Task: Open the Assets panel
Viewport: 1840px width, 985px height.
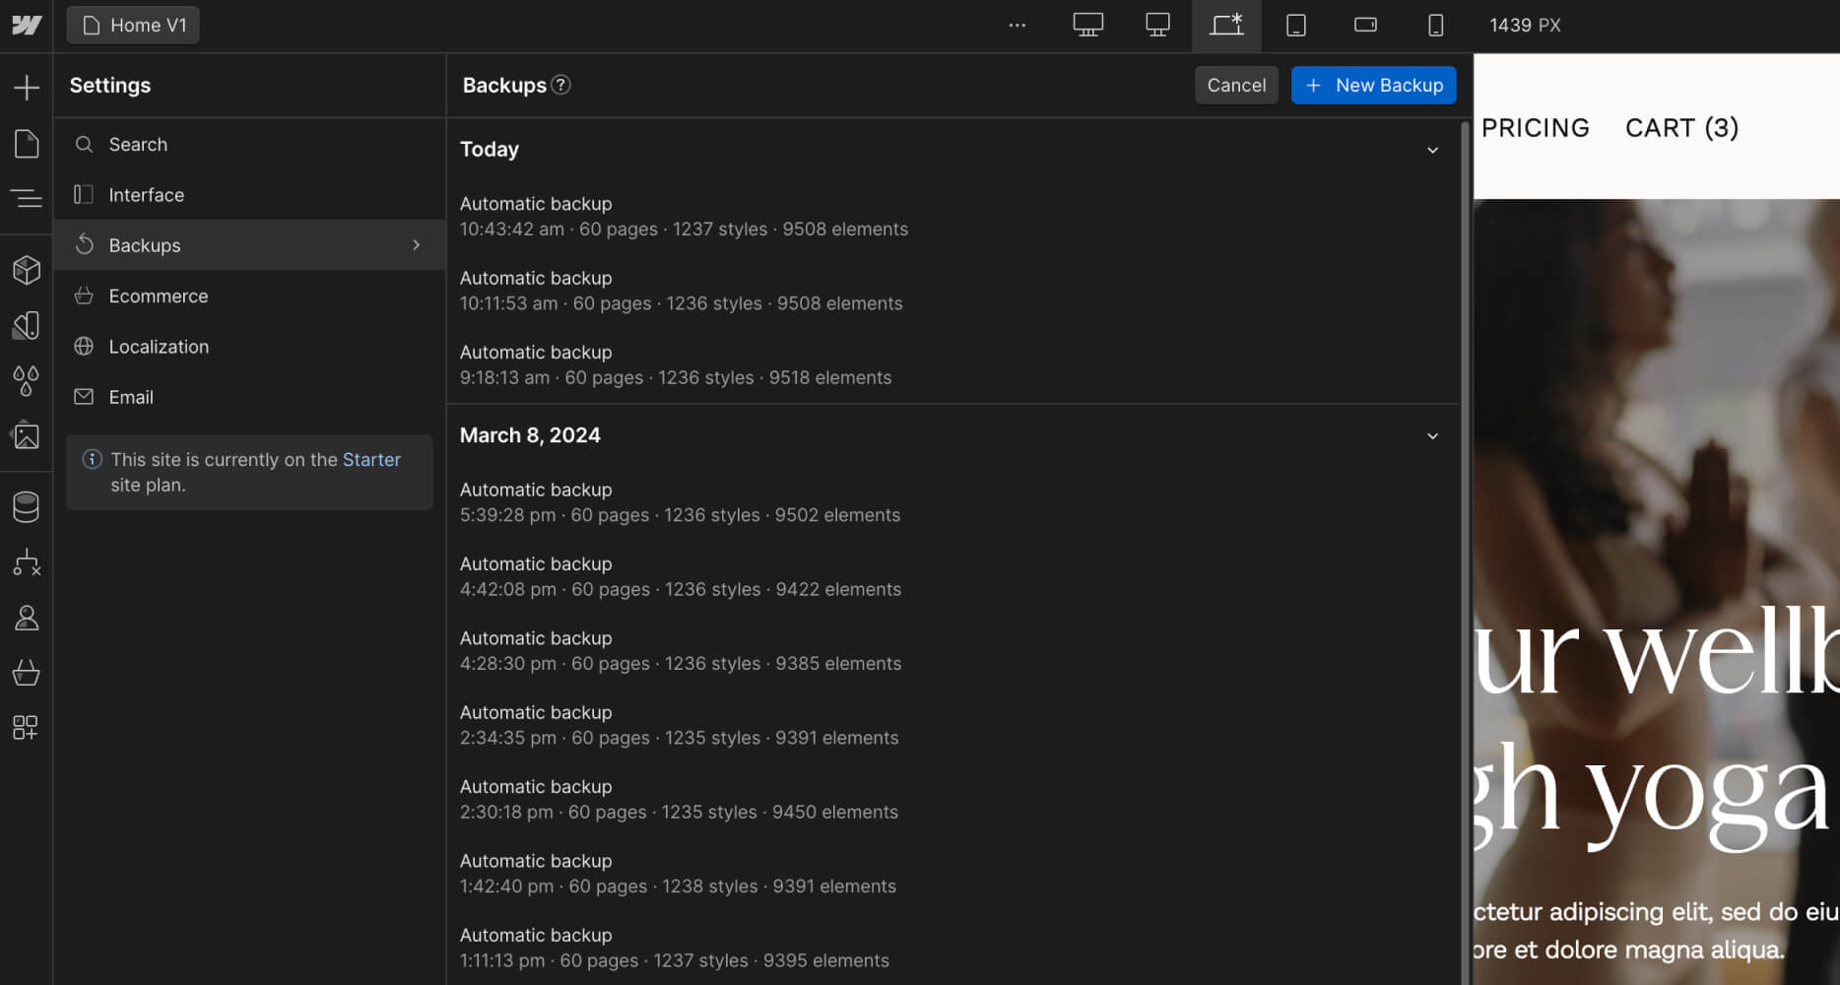Action: (26, 434)
